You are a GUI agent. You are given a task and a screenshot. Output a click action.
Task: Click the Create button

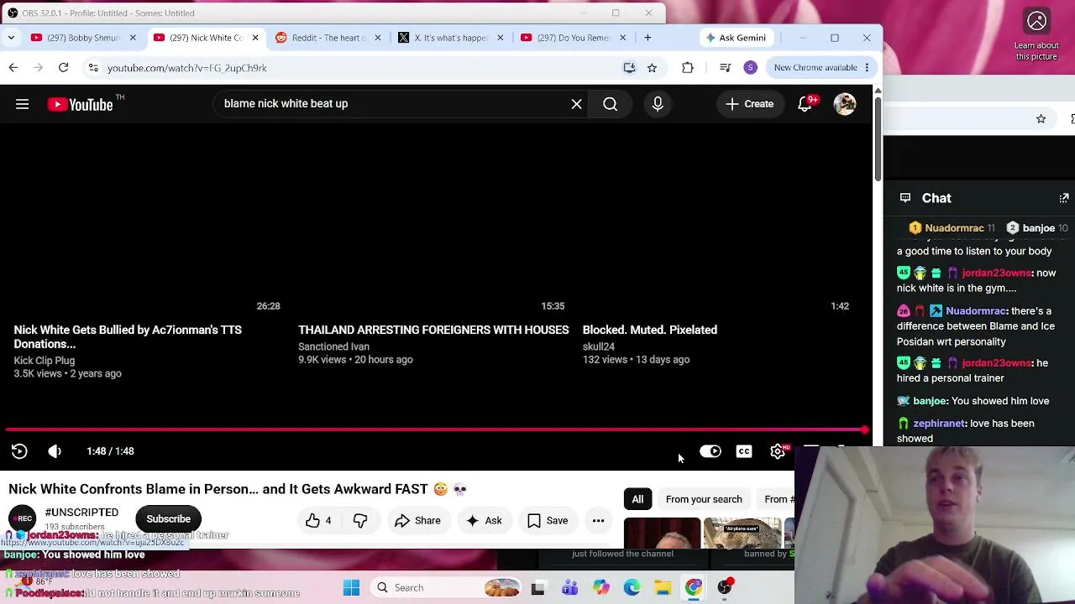pos(749,104)
